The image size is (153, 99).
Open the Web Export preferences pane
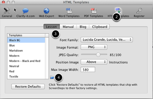(x=46, y=13)
